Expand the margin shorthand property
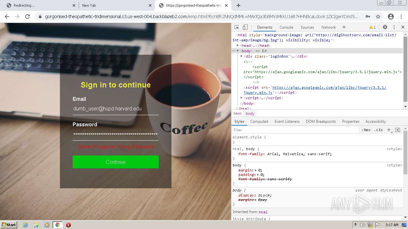Screen dimensions: 408x229 (256, 170)
